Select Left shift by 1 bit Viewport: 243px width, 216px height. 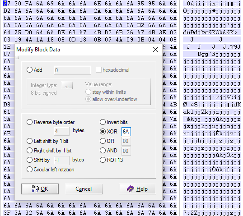(x=29, y=141)
